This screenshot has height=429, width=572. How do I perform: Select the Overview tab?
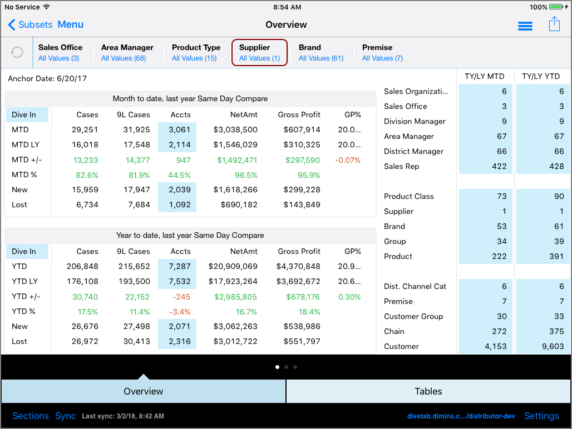143,391
